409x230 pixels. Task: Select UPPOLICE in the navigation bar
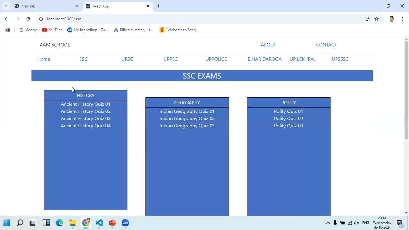(x=216, y=59)
